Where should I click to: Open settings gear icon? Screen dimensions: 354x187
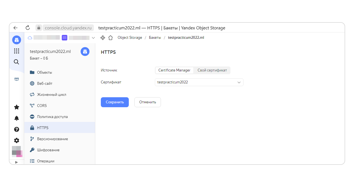17,140
